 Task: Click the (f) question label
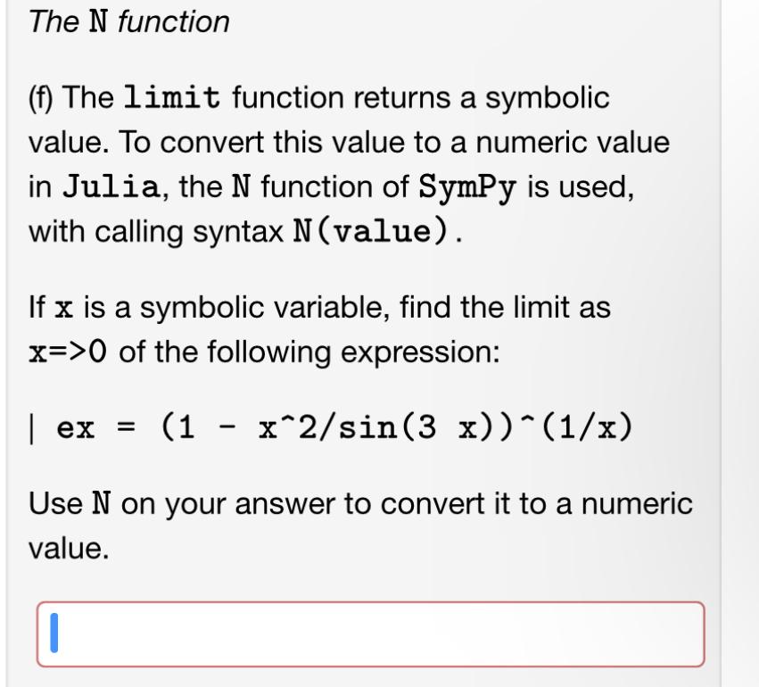point(43,96)
